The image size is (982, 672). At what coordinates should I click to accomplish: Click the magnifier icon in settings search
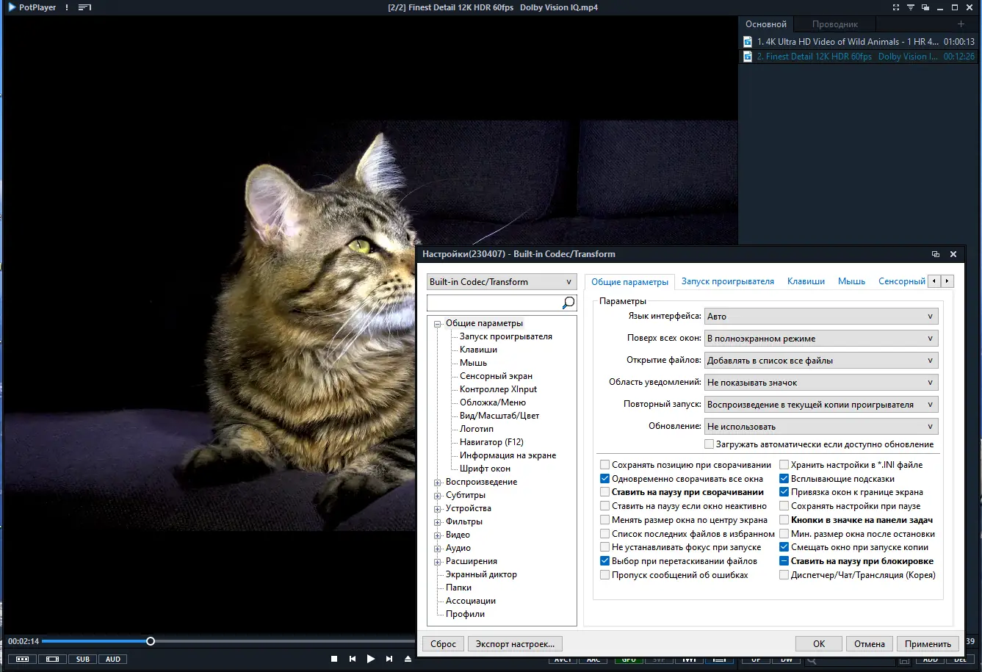coord(568,303)
